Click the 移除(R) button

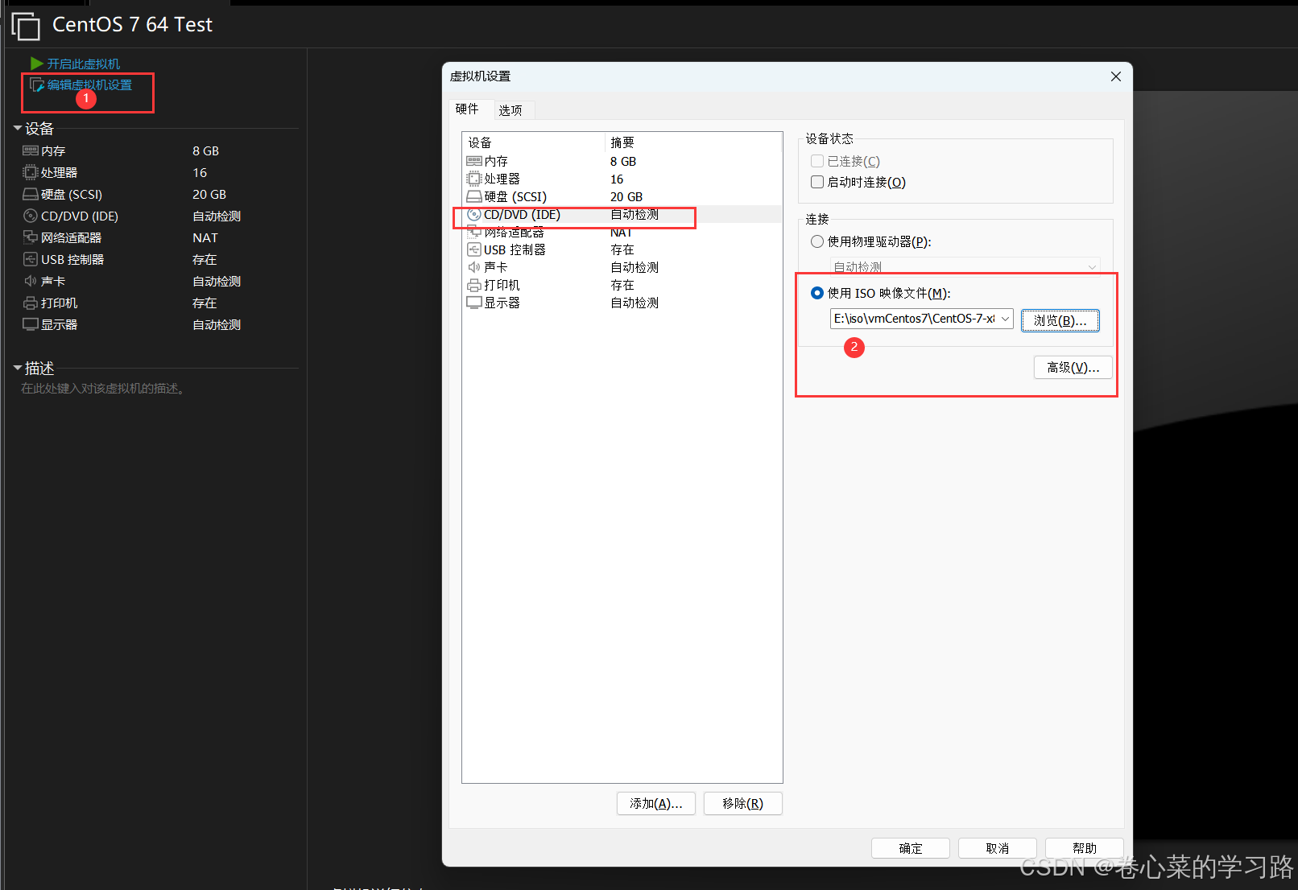[x=742, y=803]
